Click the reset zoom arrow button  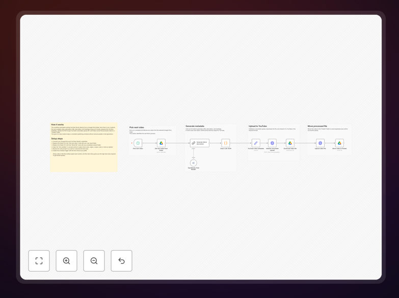[x=121, y=261]
